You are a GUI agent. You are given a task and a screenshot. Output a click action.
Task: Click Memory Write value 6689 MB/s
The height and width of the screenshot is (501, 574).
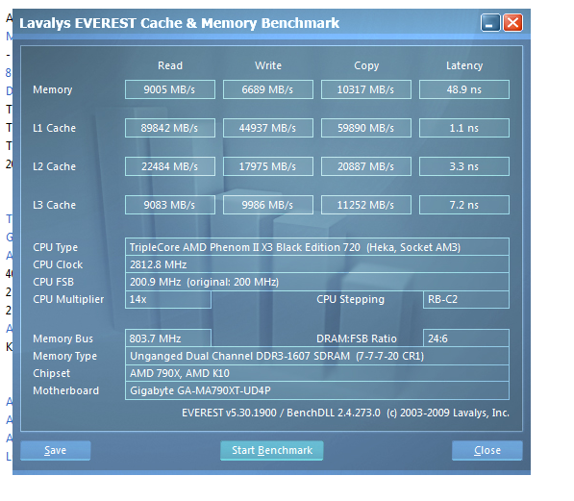[268, 89]
